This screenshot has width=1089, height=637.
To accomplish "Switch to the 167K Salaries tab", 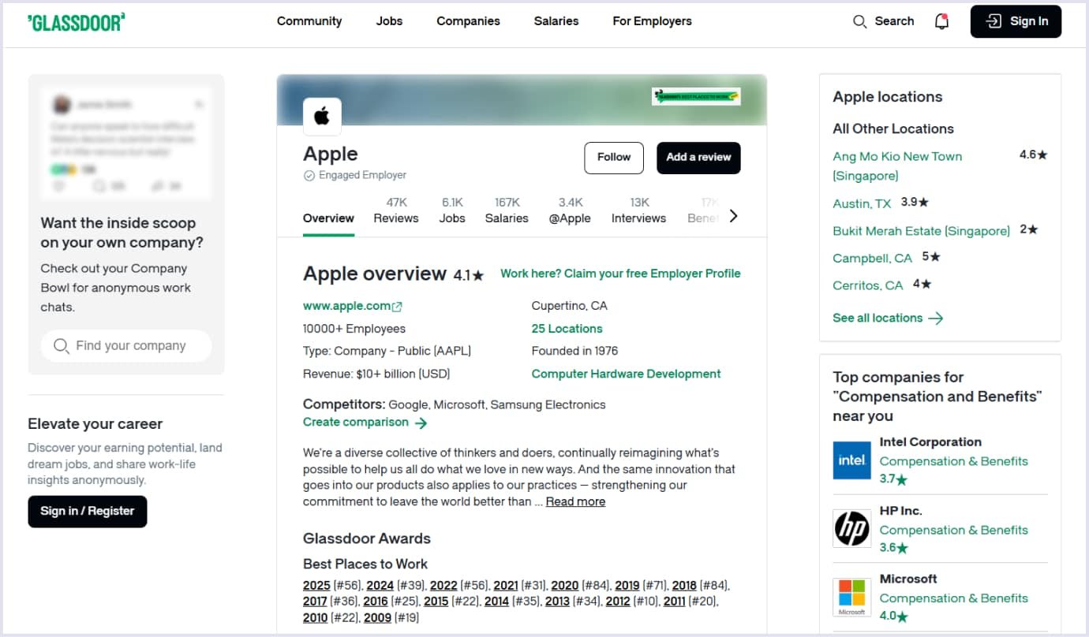I will (507, 210).
